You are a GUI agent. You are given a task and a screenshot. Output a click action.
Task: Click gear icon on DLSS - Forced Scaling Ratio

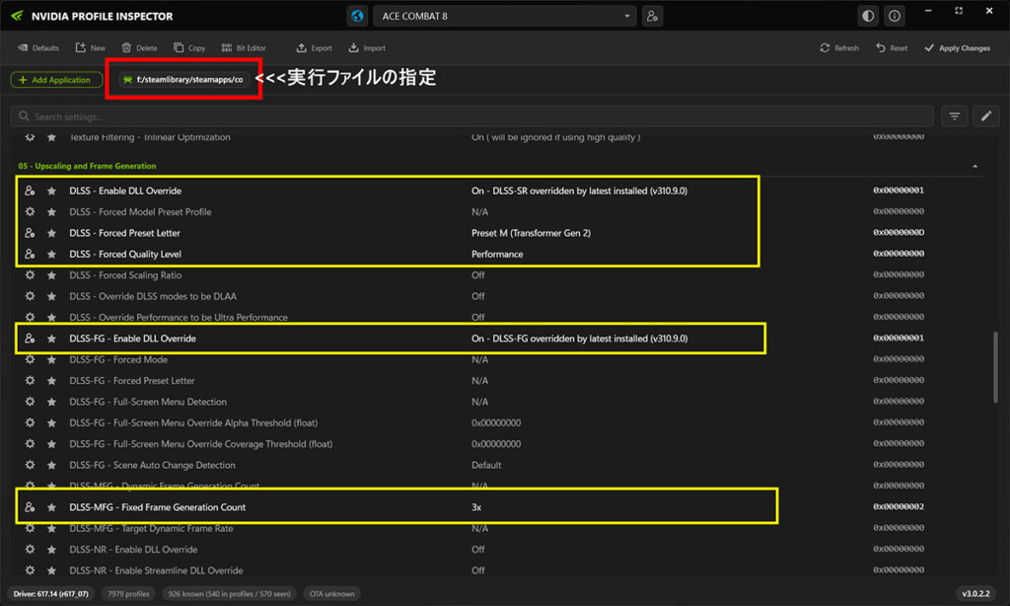pyautogui.click(x=30, y=275)
